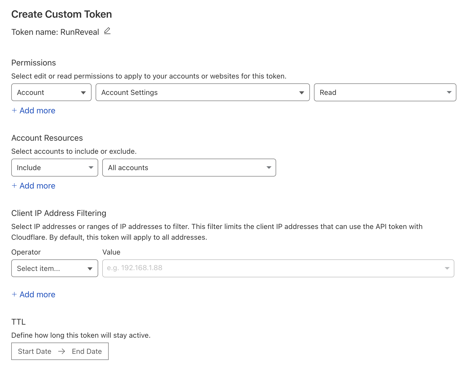Open the Operator 'Select item...' dropdown
Image resolution: width=473 pixels, height=373 pixels.
pyautogui.click(x=55, y=268)
